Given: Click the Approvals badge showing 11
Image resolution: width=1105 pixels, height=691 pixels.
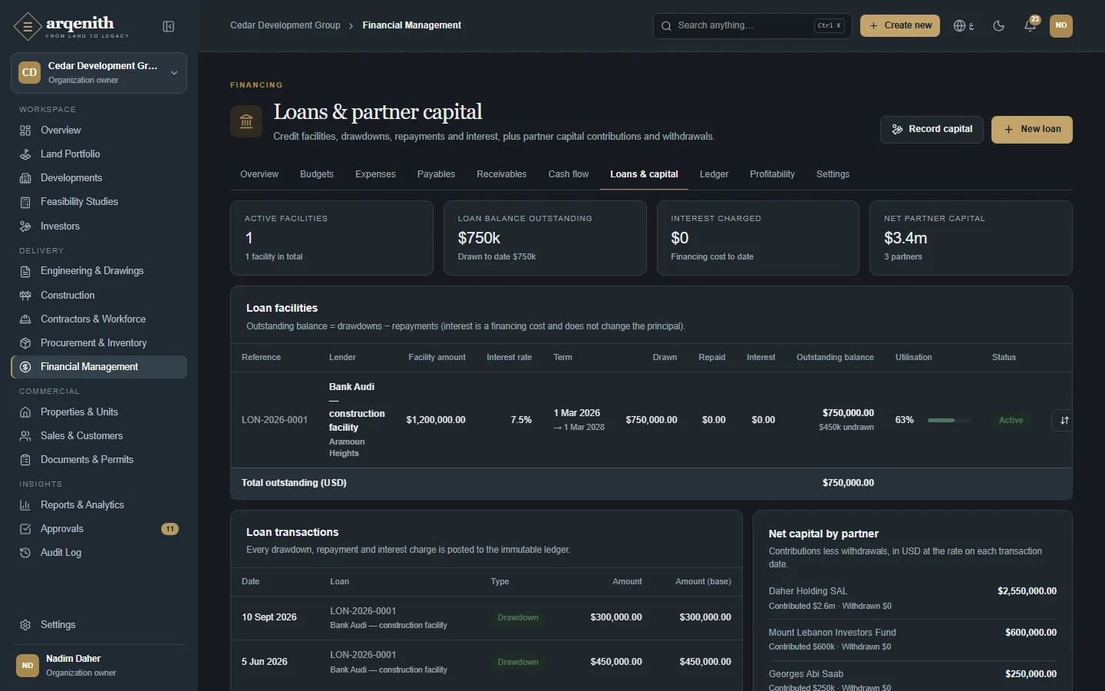Looking at the screenshot, I should pos(170,529).
